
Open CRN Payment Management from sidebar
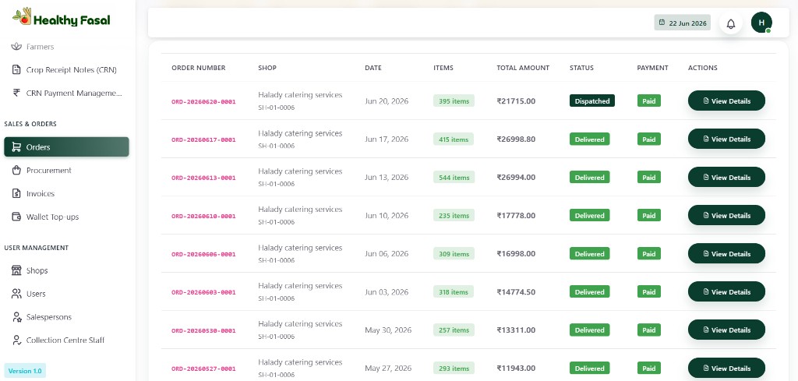[x=67, y=93]
